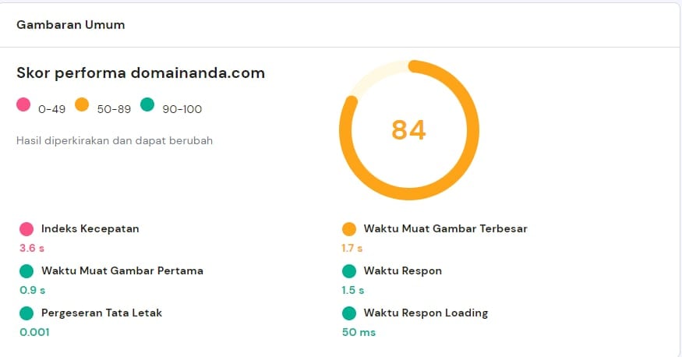Click the green Waktu Respon dot
The width and height of the screenshot is (682, 357).
(x=349, y=271)
